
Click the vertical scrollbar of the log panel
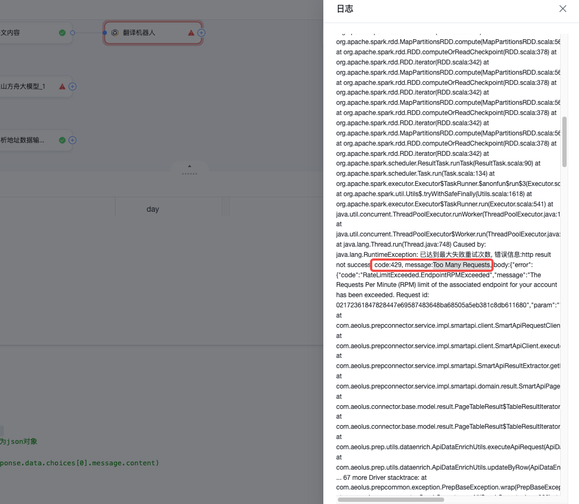[x=564, y=142]
